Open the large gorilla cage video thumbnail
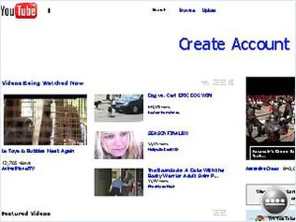296x222 pixels. tap(45, 120)
